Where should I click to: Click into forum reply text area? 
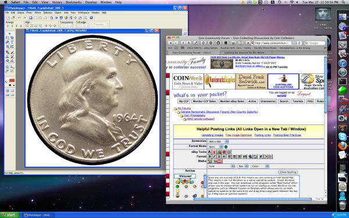(253, 186)
